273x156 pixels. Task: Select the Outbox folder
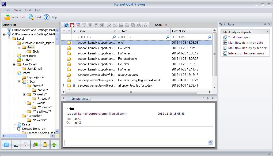click(27, 60)
